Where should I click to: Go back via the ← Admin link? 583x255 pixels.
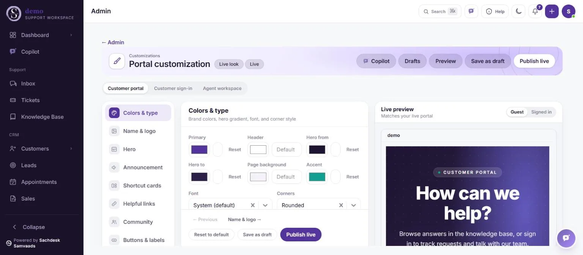tap(113, 42)
